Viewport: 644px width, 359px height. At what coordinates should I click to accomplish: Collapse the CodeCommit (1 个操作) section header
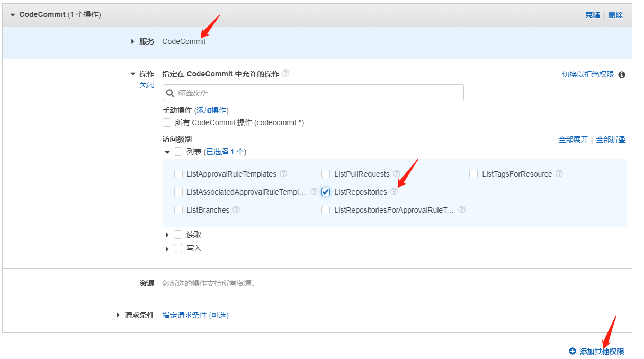[x=13, y=15]
